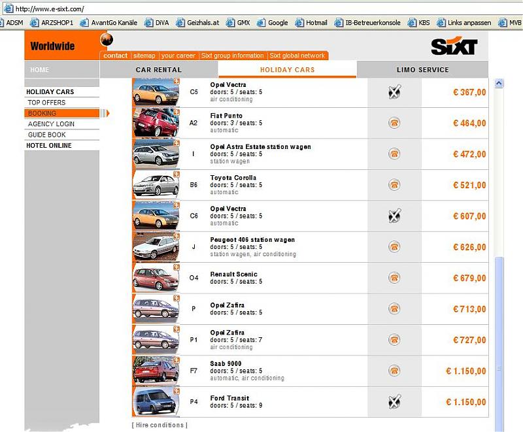Open the ARZSHOP1 favorites link
Viewport: 523px width, 432px height.
click(52, 23)
